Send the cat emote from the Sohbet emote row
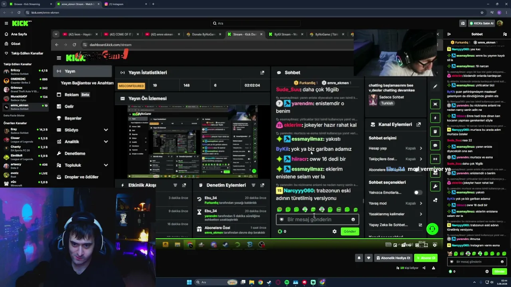The height and width of the screenshot is (287, 511). 450,254
